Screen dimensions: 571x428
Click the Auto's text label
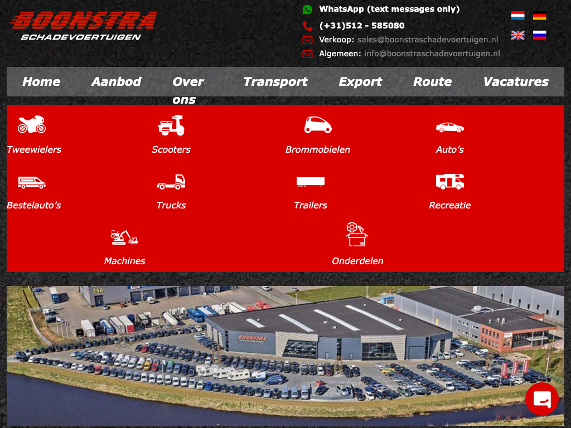tap(450, 149)
